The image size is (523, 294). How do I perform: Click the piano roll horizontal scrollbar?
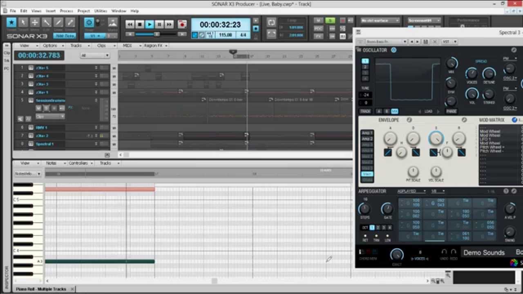214,281
